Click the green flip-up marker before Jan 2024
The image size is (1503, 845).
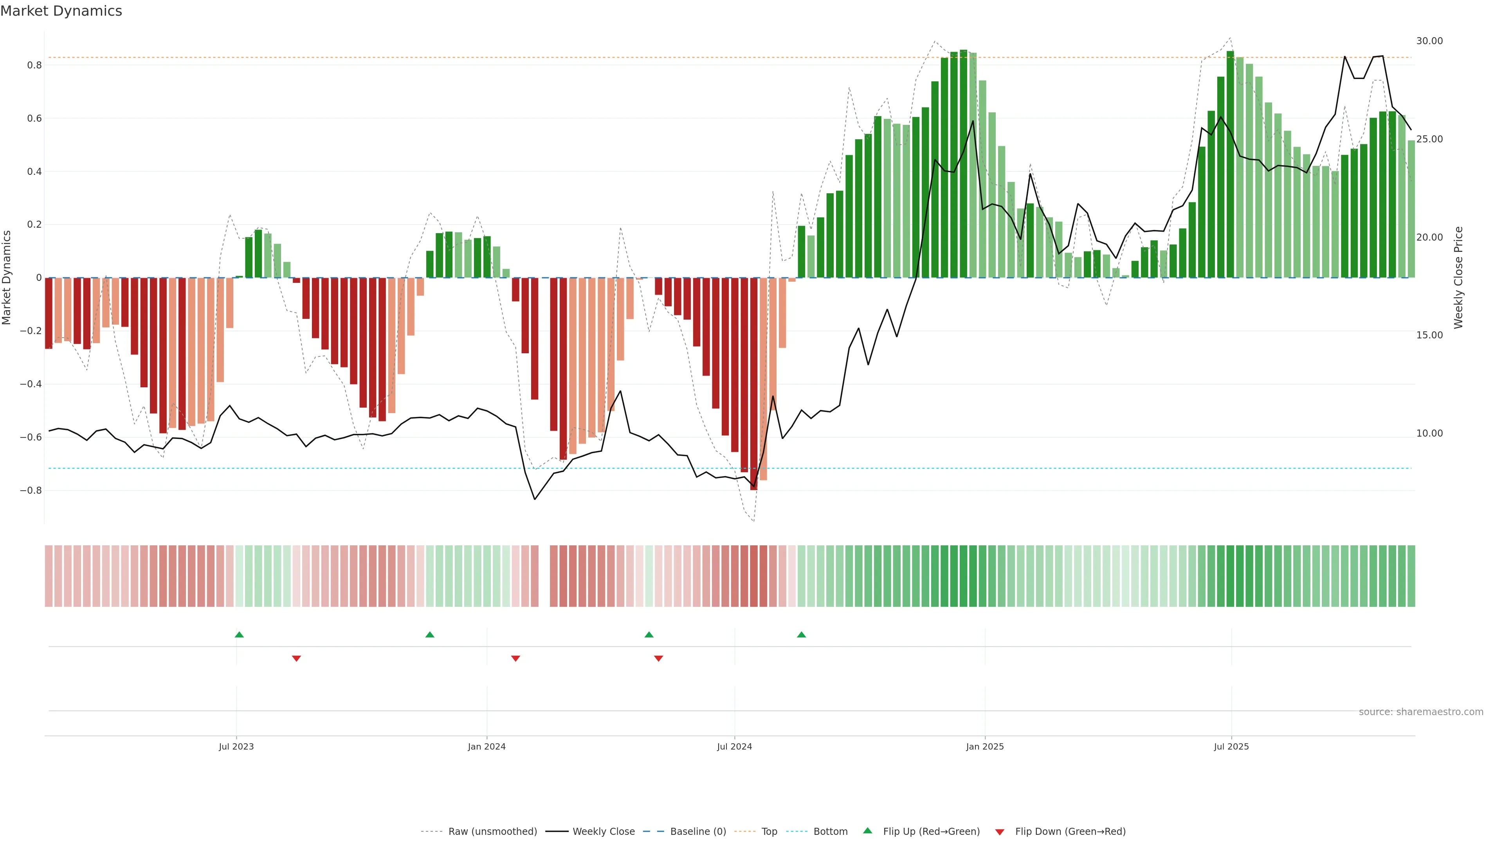point(430,635)
